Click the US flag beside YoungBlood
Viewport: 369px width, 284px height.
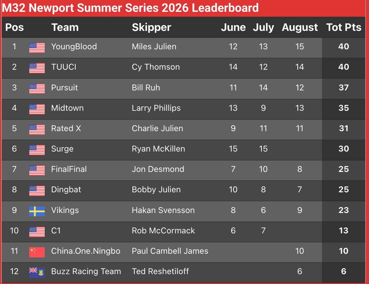(x=37, y=48)
